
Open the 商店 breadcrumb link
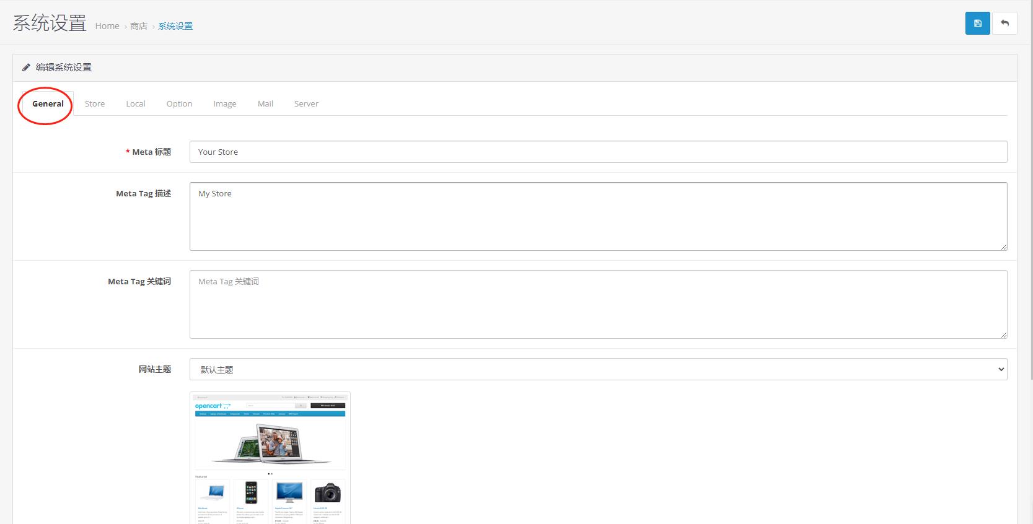click(139, 26)
